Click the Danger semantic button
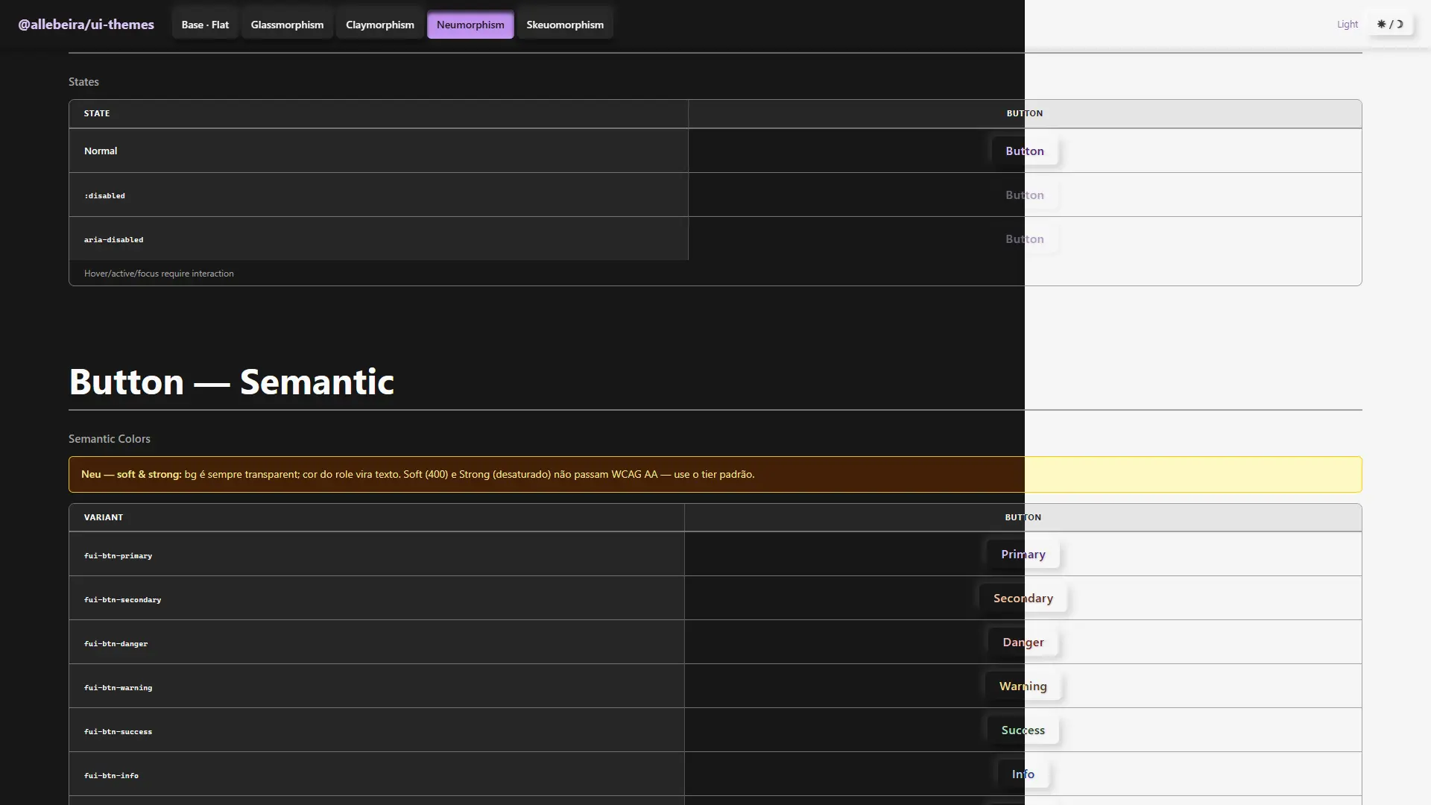This screenshot has height=805, width=1431. (1023, 642)
